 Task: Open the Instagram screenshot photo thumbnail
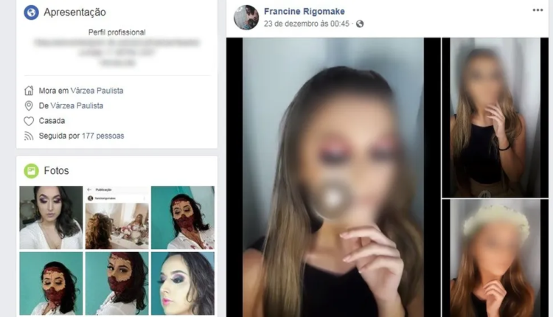[116, 217]
